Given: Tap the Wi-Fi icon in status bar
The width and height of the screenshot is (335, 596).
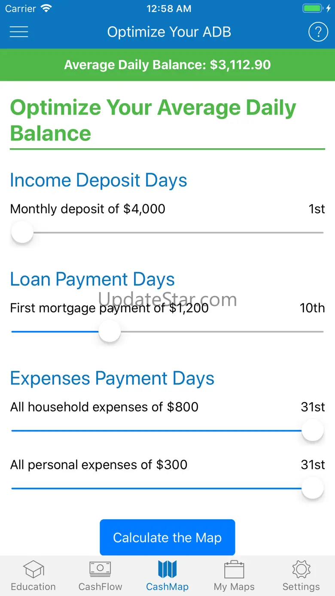Looking at the screenshot, I should (x=45, y=9).
